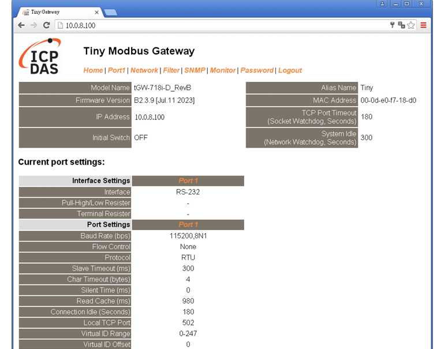Click the Initial Switch value OFF
448x349 pixels.
pyautogui.click(x=141, y=138)
